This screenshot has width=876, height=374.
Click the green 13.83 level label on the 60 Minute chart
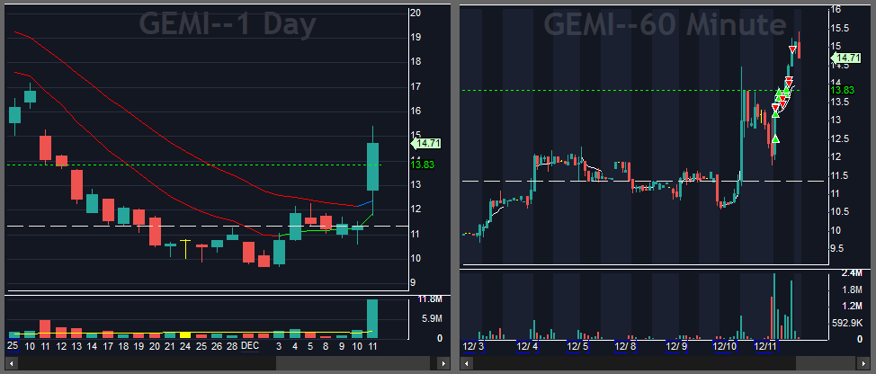pyautogui.click(x=842, y=91)
